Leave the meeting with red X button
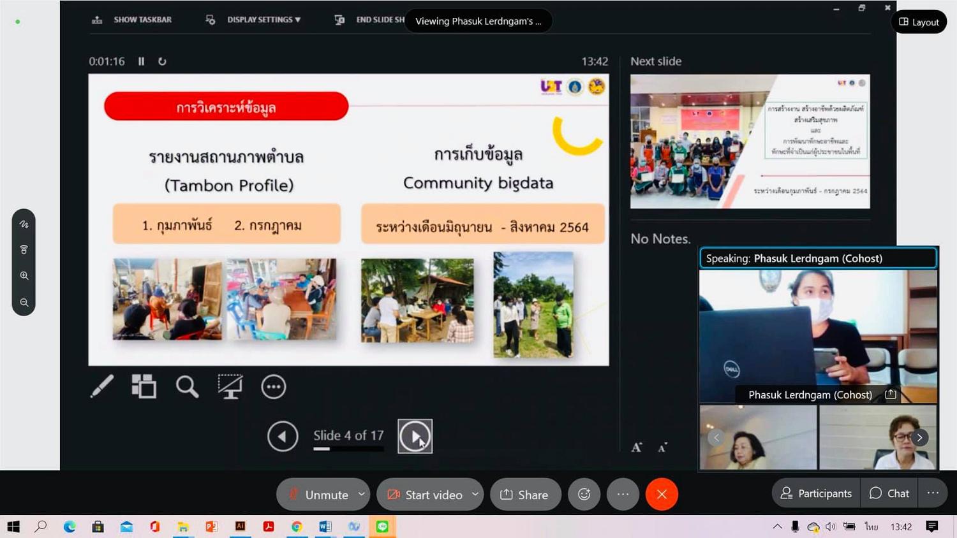Image resolution: width=957 pixels, height=538 pixels. (x=662, y=494)
